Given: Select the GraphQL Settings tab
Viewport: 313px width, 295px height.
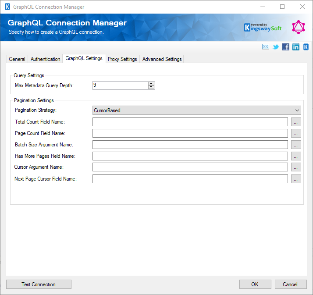Looking at the screenshot, I should (x=84, y=58).
